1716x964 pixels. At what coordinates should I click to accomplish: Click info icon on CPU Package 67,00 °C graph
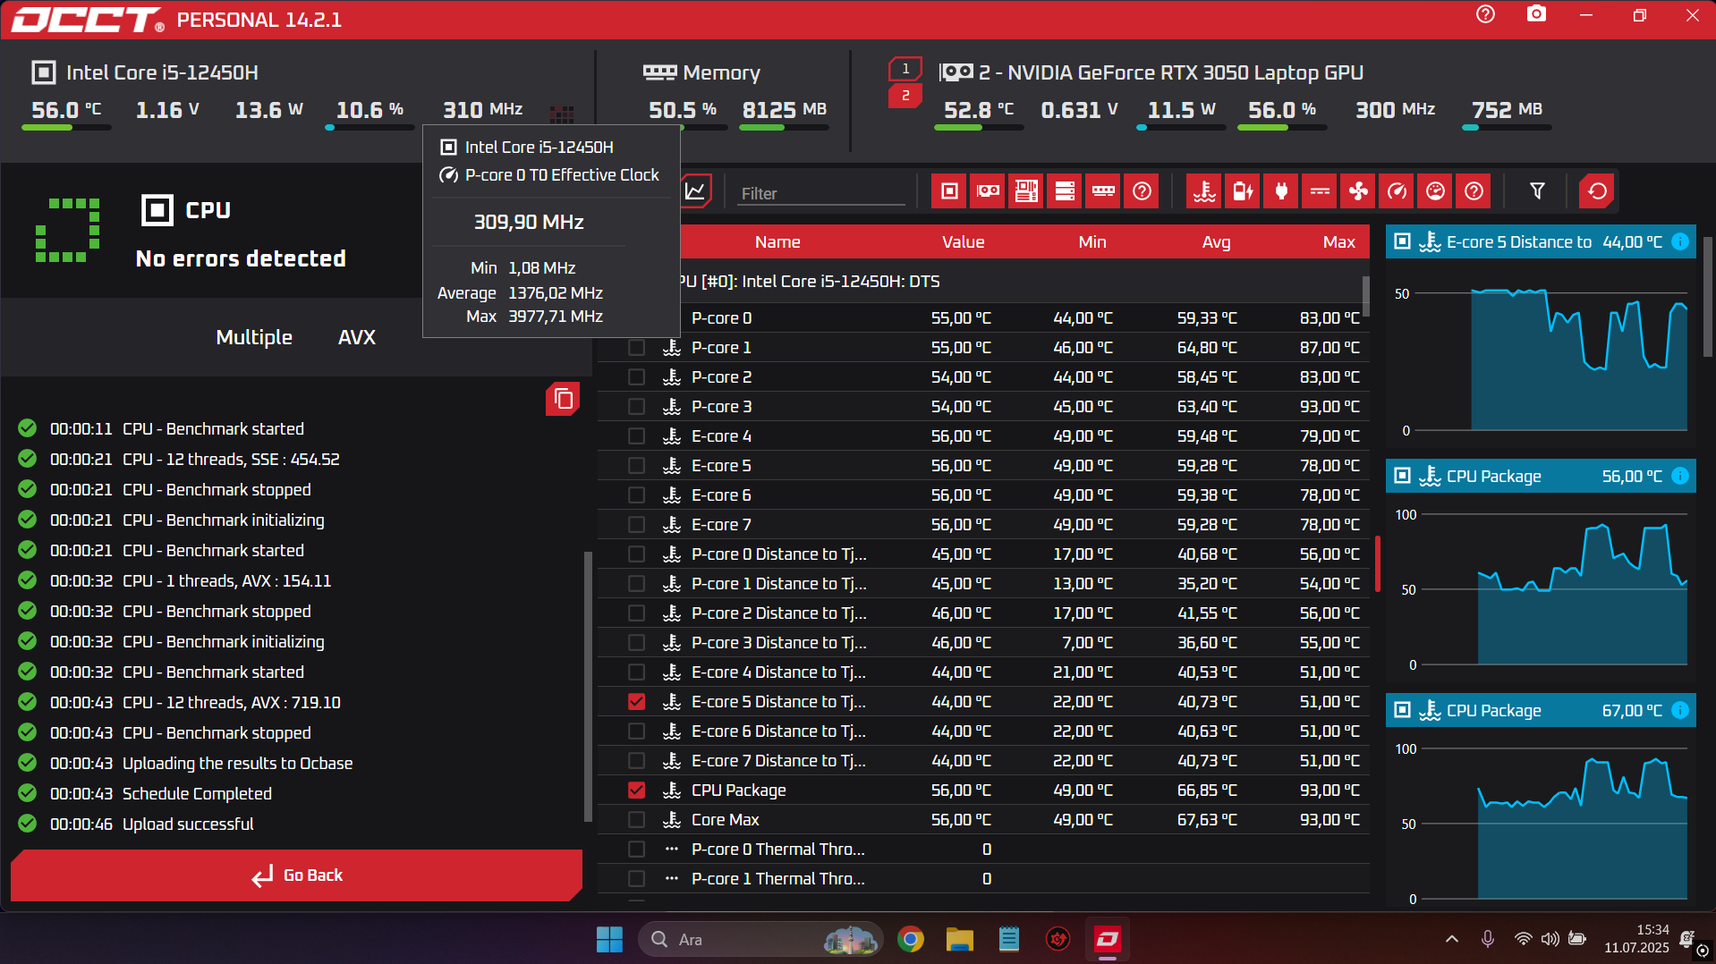(1680, 710)
